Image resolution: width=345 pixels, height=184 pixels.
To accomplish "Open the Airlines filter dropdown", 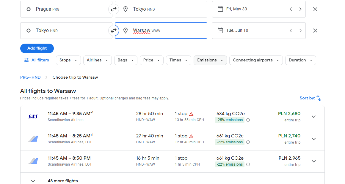I will [x=98, y=60].
